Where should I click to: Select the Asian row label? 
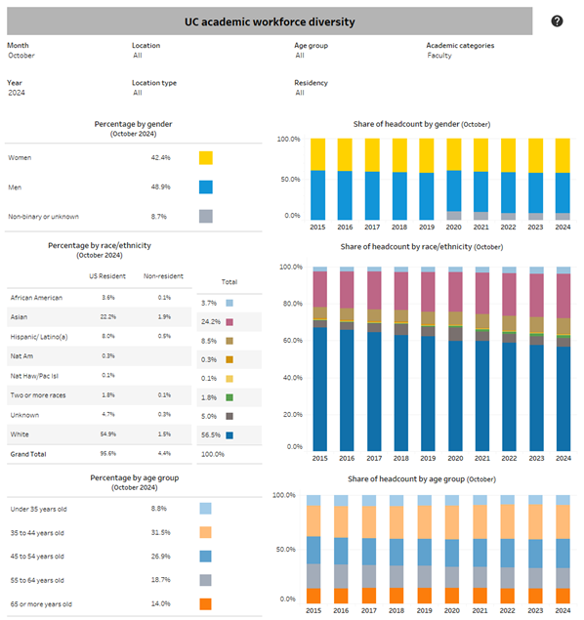(x=19, y=316)
